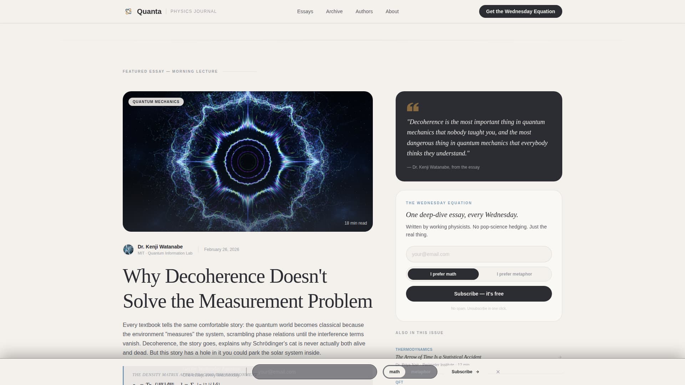Click the Dr. Kenji Watanabe author name
This screenshot has height=385, width=685.
160,247
